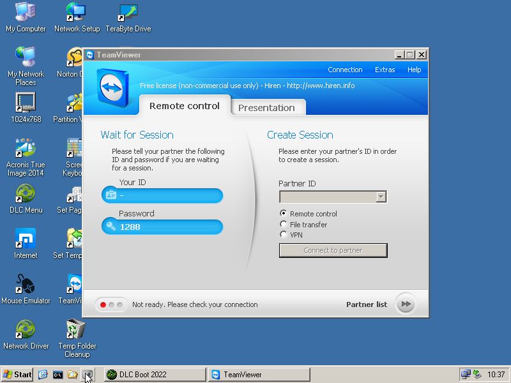Click the network monitors tray icon
This screenshot has height=383, width=511.
tap(466, 375)
